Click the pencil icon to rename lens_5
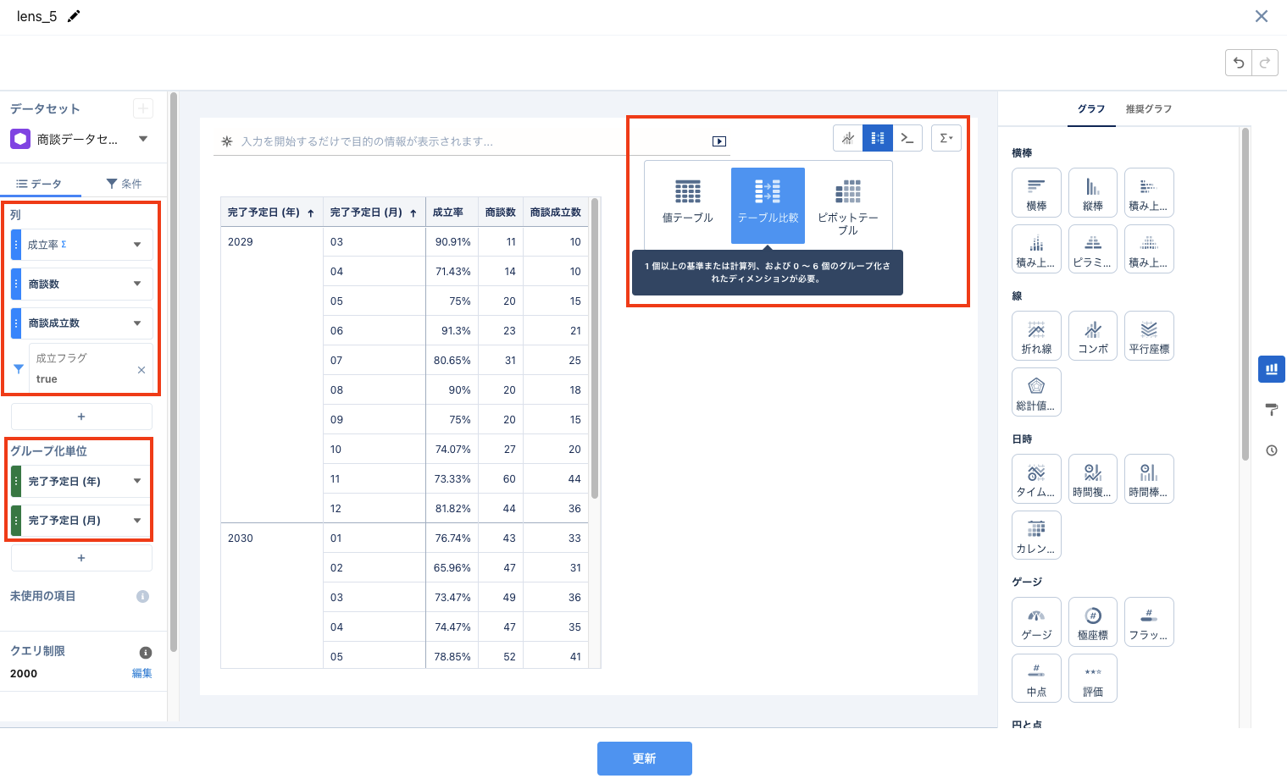Screen dimensions: 1287x784 (74, 16)
